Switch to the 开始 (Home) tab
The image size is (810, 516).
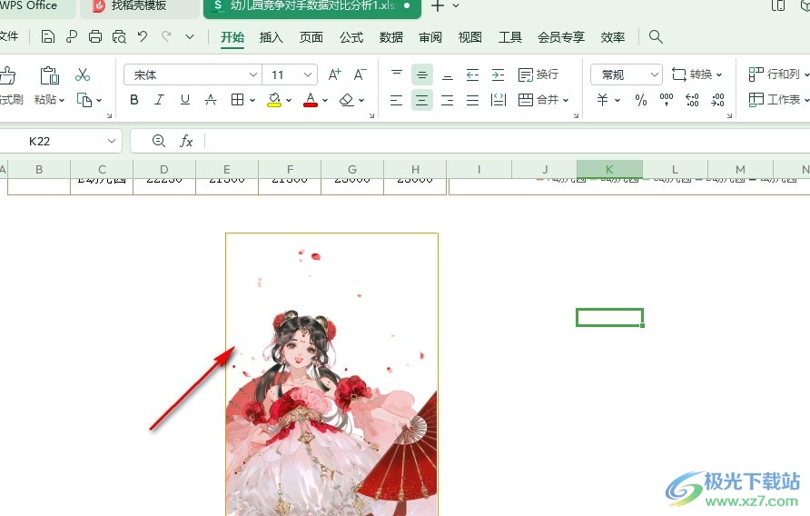point(232,37)
